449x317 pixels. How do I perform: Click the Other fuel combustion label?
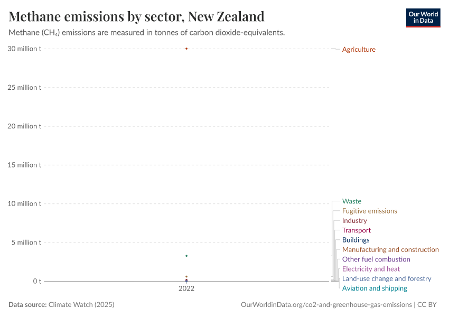[x=376, y=259]
